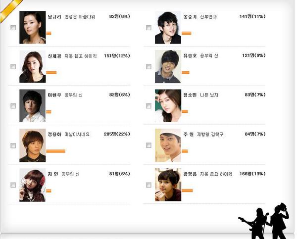Select the 황정음 vote checkbox
Image resolution: width=297 pixels, height=239 pixels.
pos(148,185)
